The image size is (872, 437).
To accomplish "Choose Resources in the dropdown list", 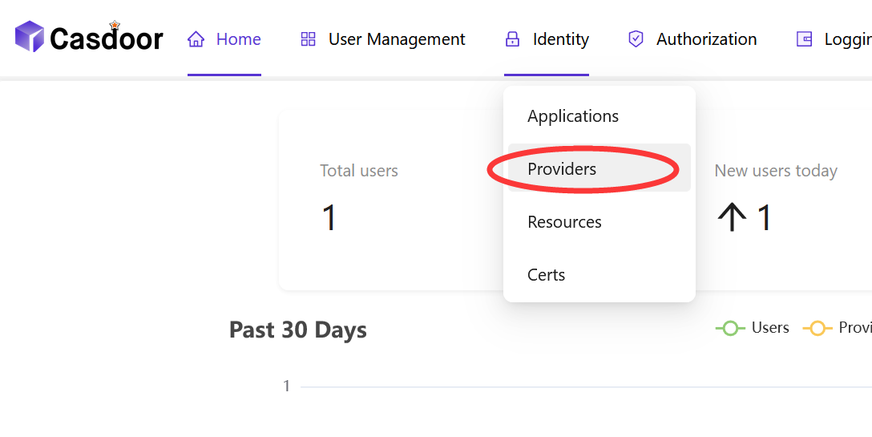I will pos(564,222).
